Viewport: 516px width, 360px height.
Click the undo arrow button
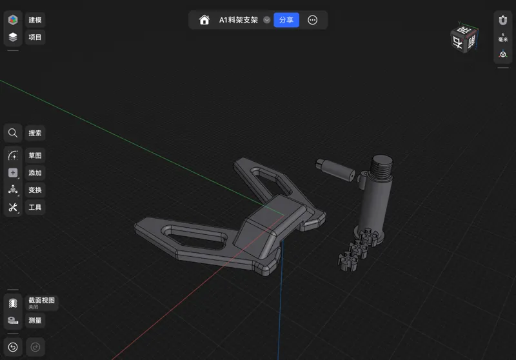point(13,347)
